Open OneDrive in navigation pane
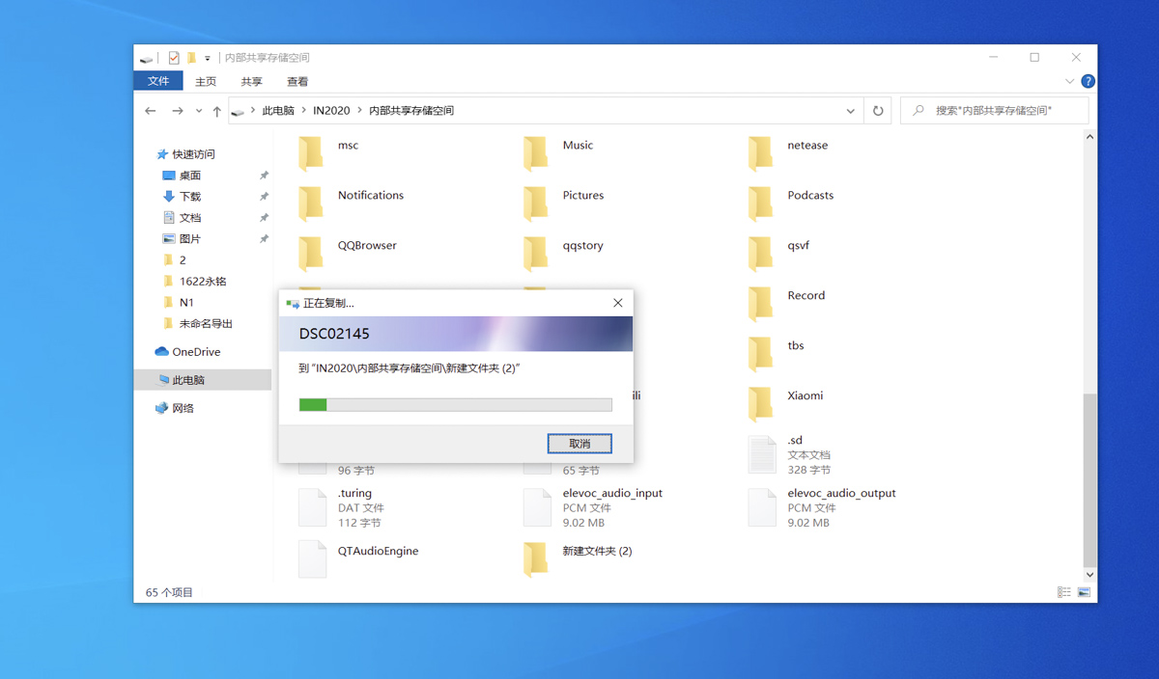This screenshot has height=679, width=1159. (x=195, y=352)
